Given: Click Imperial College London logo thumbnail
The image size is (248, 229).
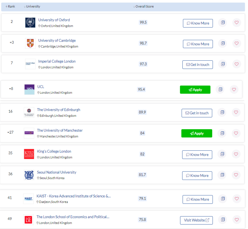Looking at the screenshot, I should pos(30,64).
